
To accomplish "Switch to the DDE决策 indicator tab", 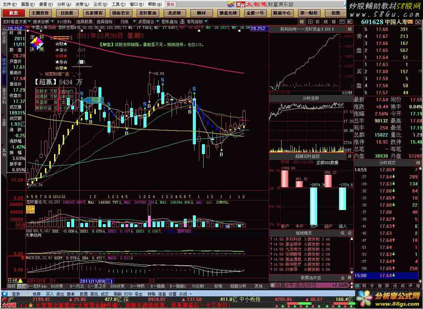I will (x=118, y=286).
